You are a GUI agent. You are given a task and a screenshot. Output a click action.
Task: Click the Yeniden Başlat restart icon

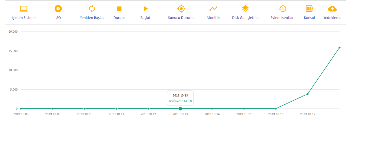(x=92, y=9)
